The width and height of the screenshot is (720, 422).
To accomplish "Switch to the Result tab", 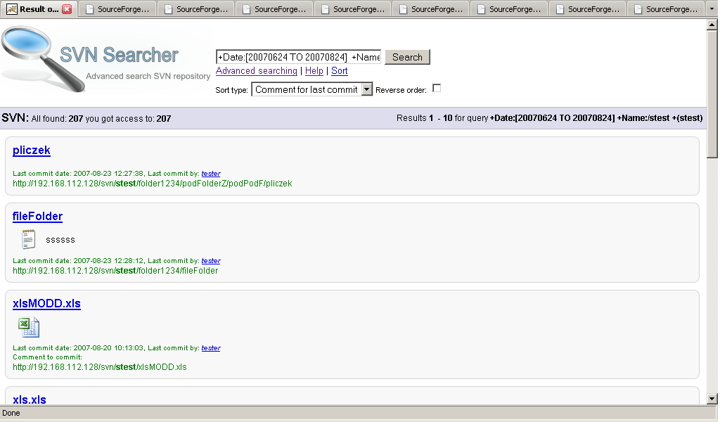I will click(39, 9).
